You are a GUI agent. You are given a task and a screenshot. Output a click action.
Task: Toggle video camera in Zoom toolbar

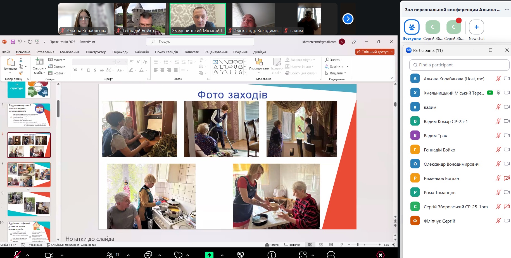49,255
